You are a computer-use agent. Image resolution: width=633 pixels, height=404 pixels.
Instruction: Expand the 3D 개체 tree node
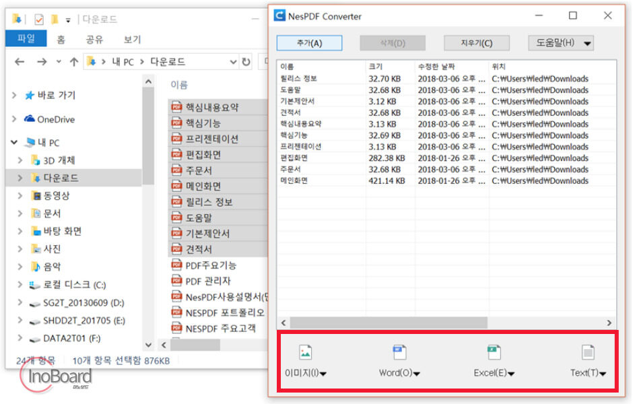[20, 160]
